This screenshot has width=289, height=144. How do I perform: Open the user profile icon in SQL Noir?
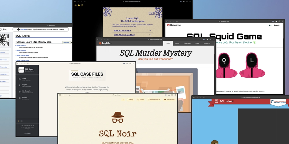click(123, 100)
